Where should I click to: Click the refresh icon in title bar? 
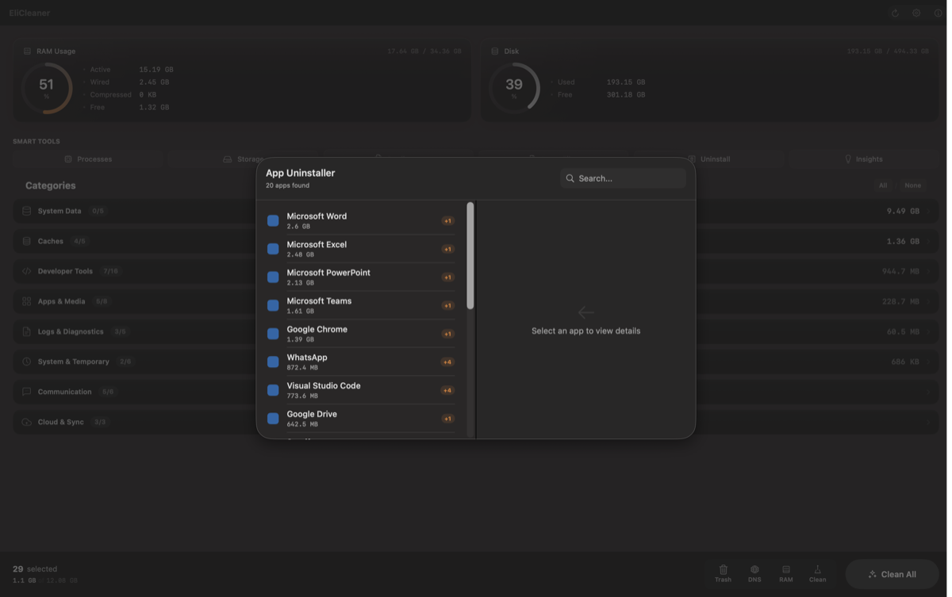coord(895,13)
